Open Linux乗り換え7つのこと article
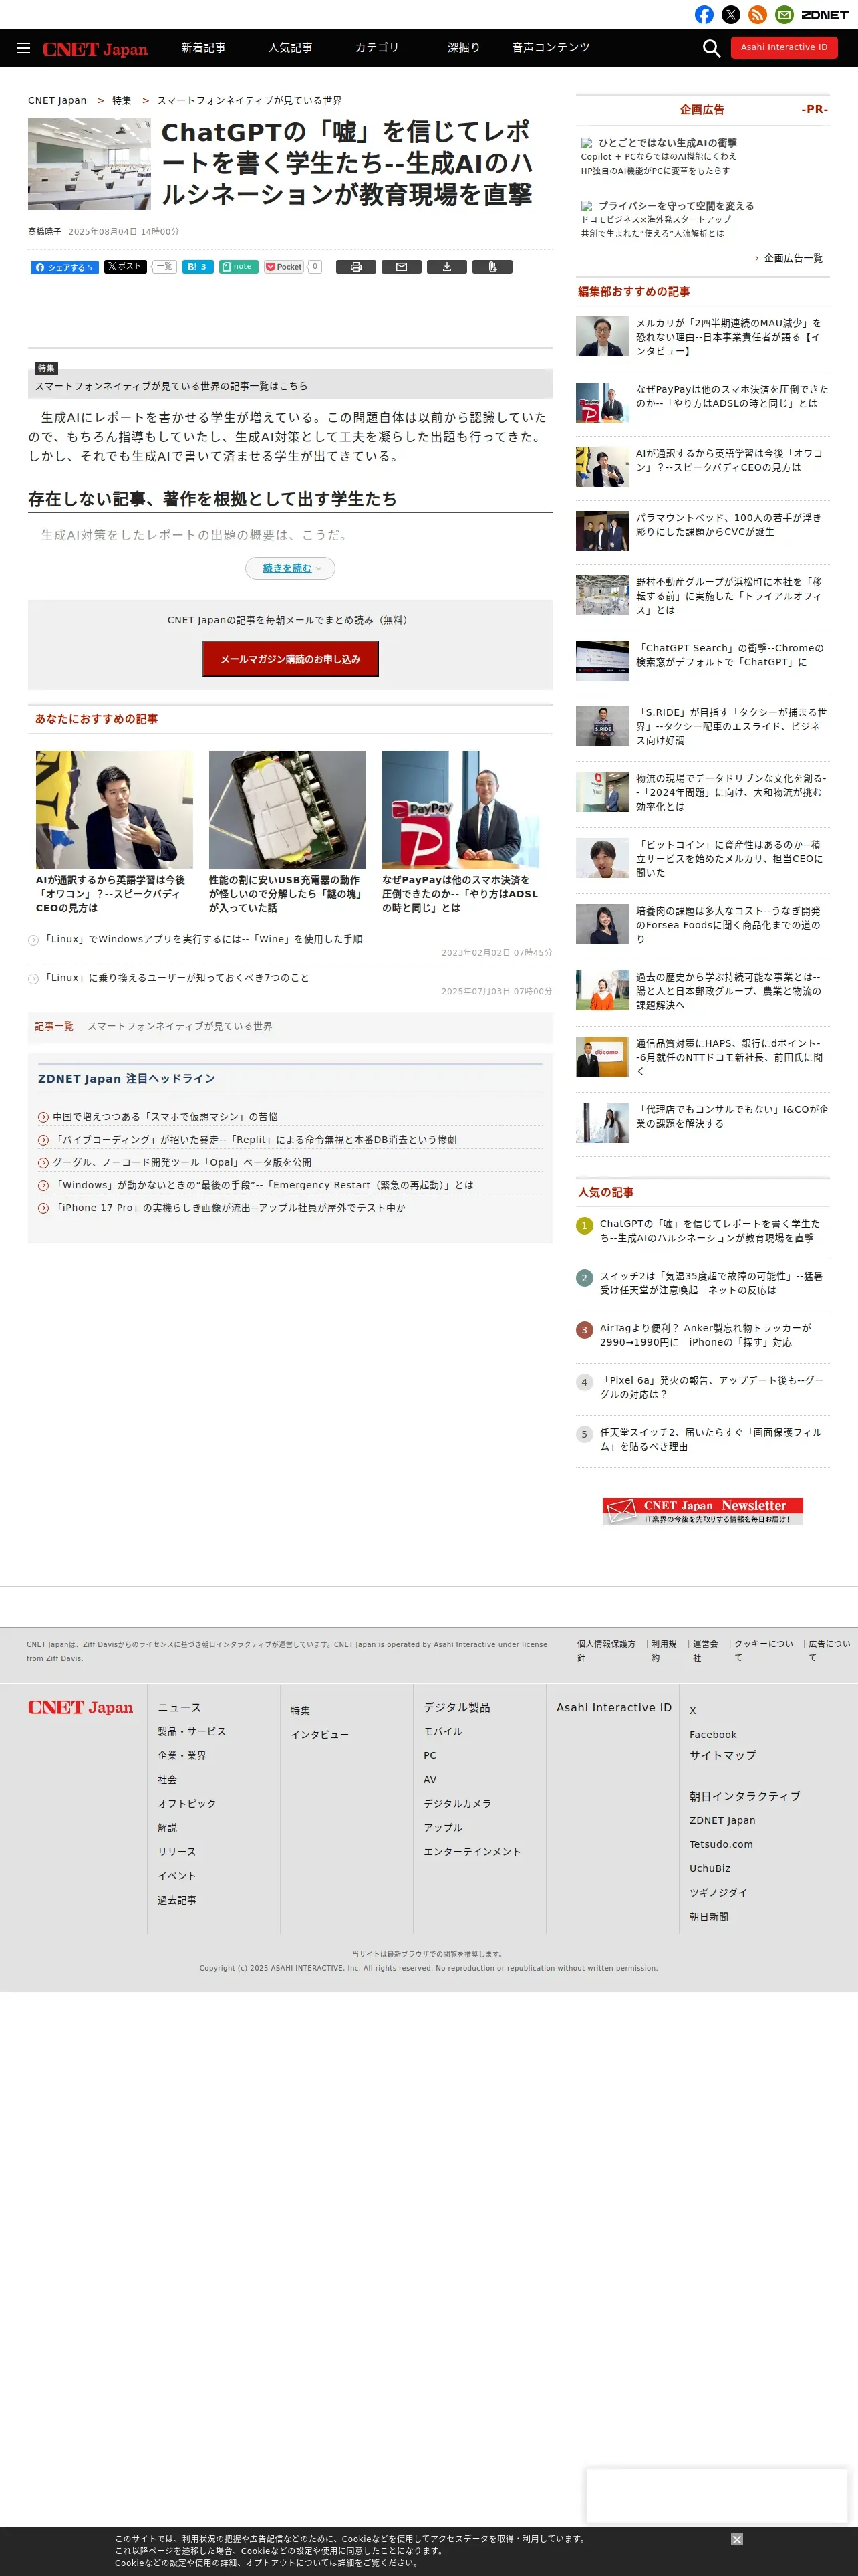858x2576 pixels. (x=176, y=978)
